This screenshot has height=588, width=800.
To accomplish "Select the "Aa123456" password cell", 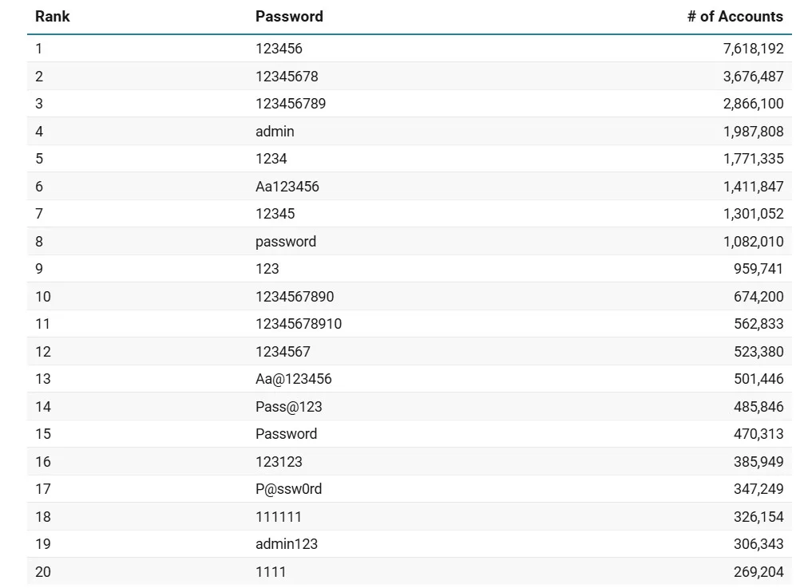I will 287,187.
